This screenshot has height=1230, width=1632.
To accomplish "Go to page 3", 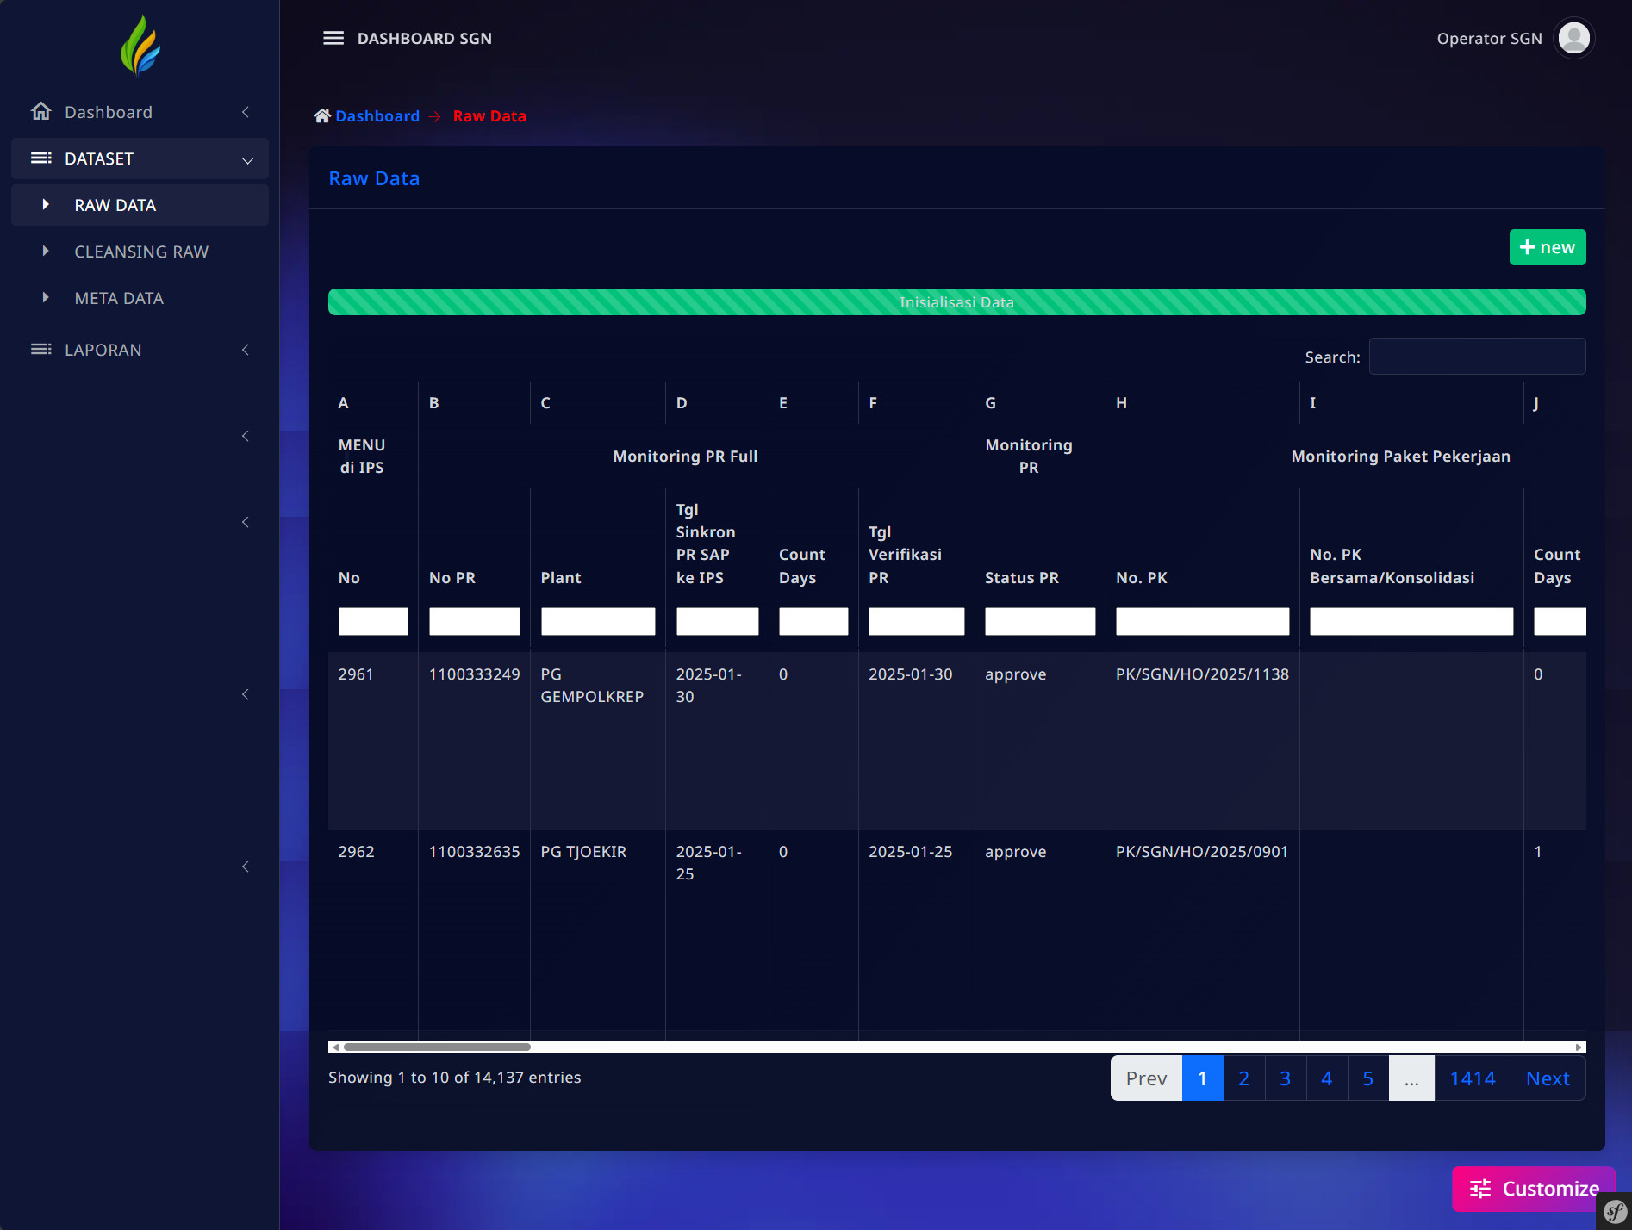I will 1286,1078.
